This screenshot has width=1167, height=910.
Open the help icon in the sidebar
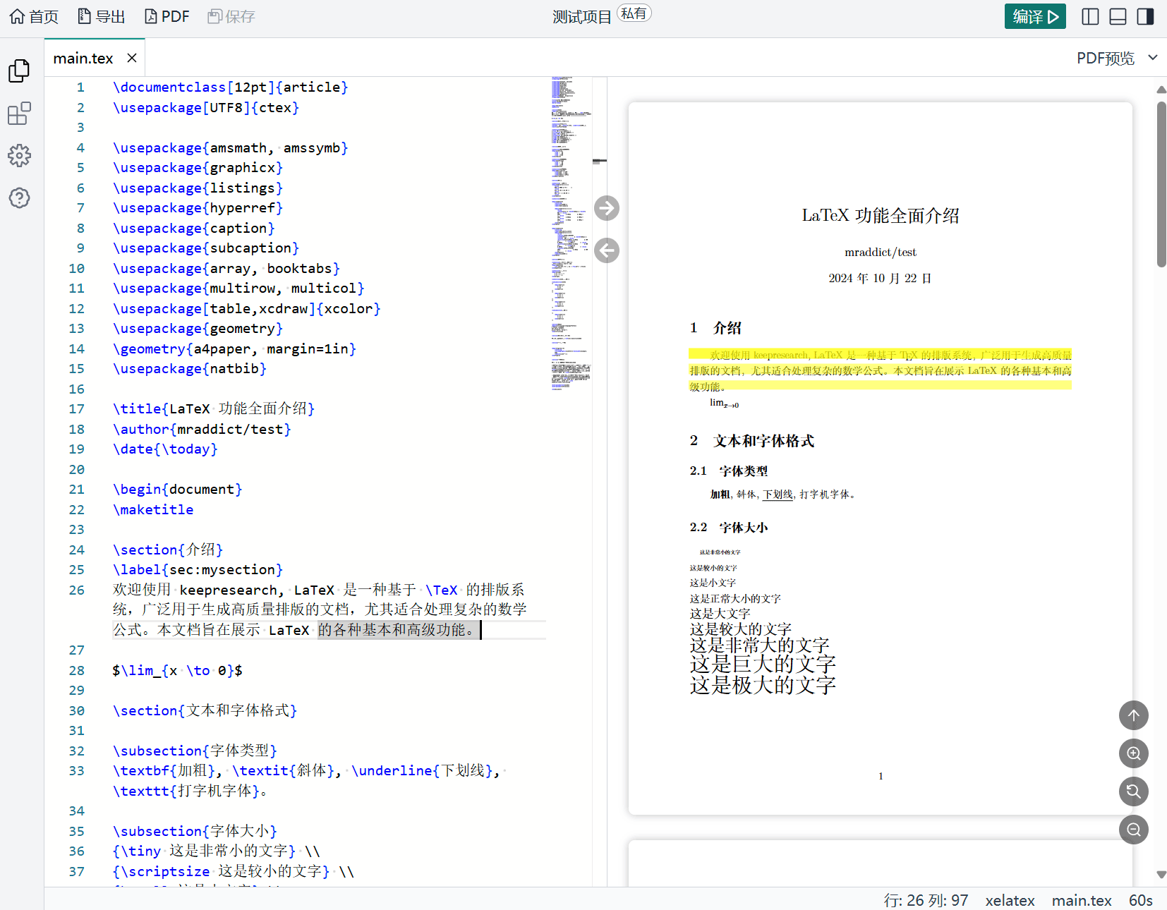click(x=19, y=198)
